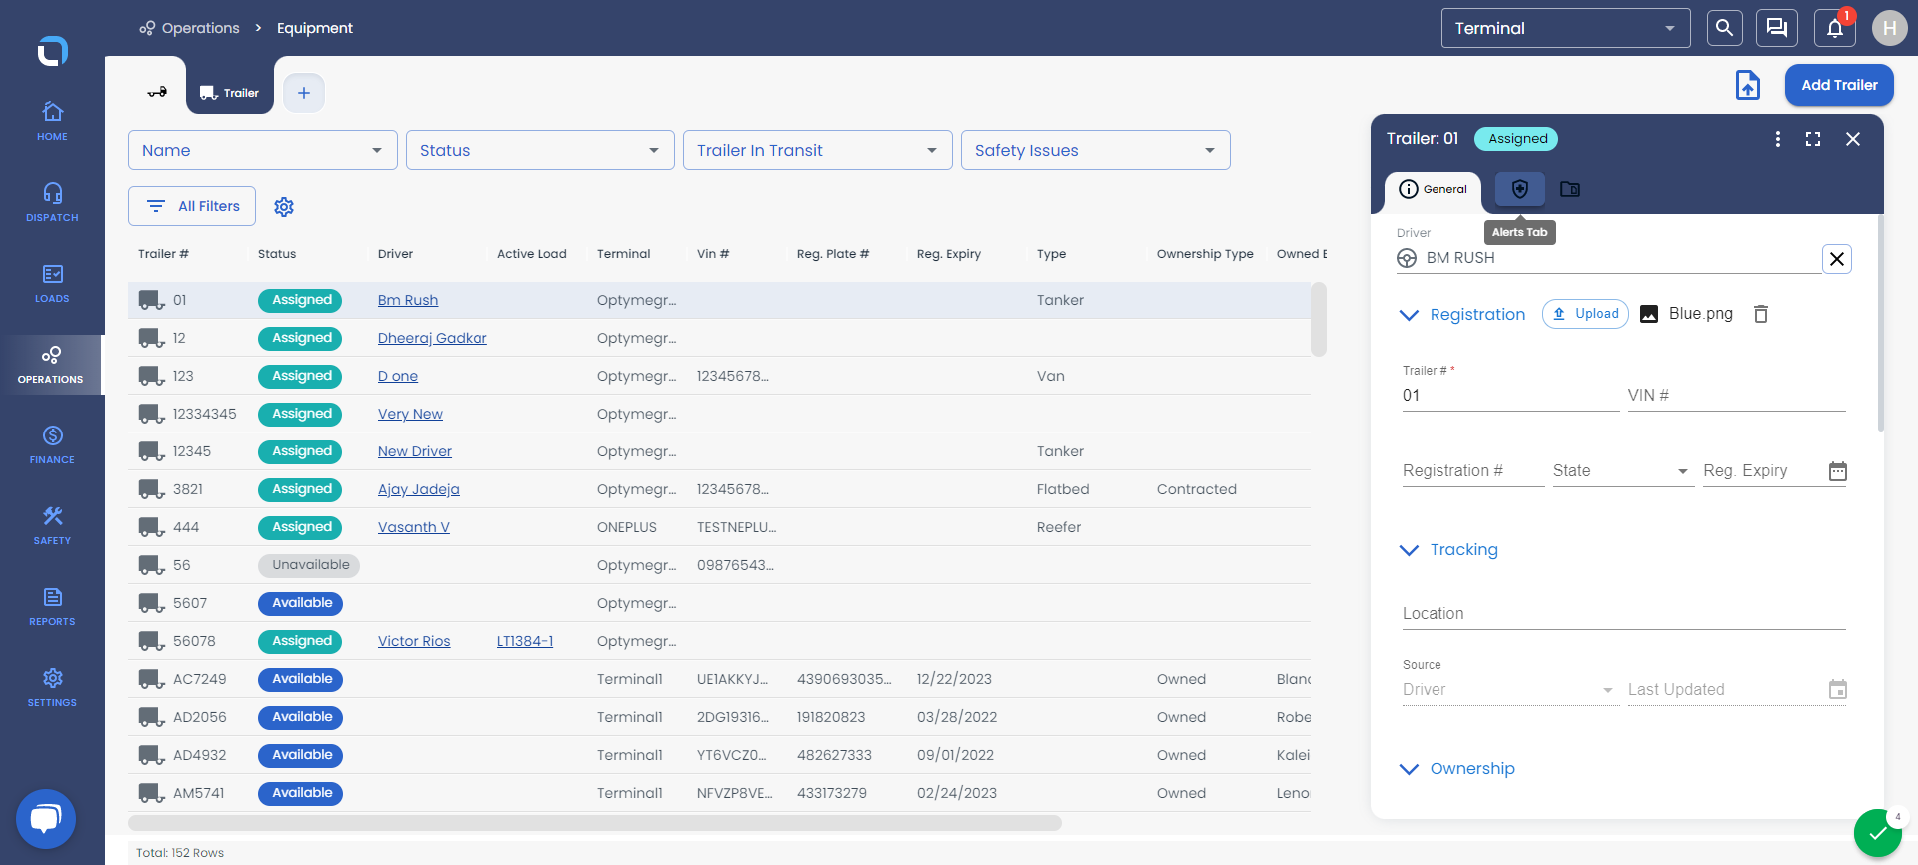The image size is (1918, 865).
Task: Switch to the truck equipment tab
Action: pos(157,93)
